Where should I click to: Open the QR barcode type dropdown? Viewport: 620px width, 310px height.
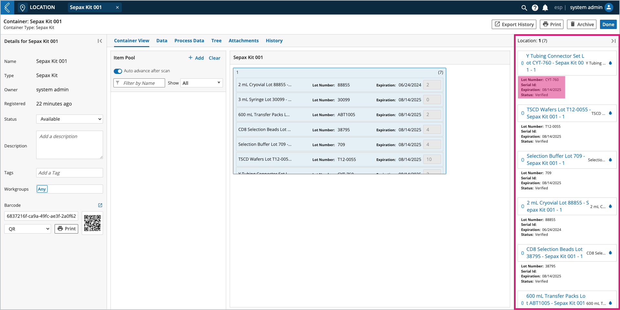27,229
